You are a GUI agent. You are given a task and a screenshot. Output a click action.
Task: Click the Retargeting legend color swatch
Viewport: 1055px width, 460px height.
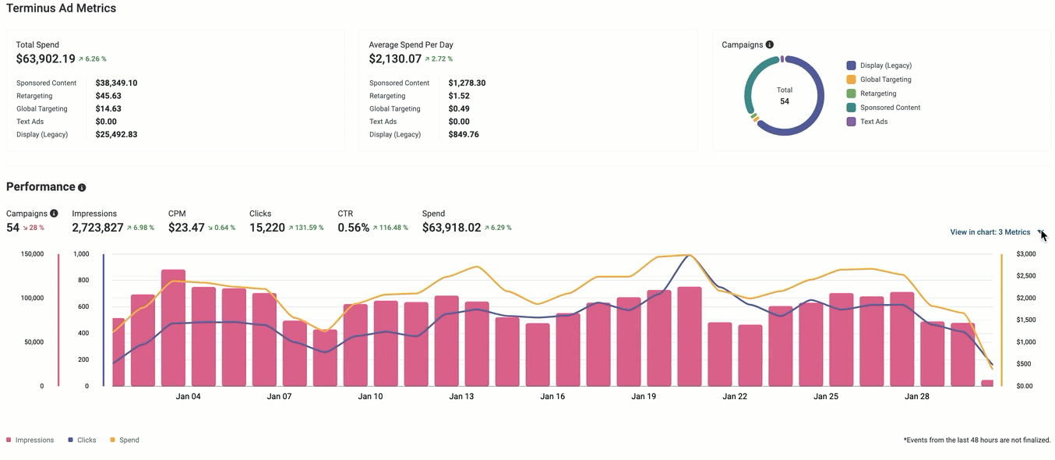pyautogui.click(x=851, y=94)
